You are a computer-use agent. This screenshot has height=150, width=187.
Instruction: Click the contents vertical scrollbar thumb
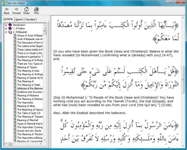[45, 31]
